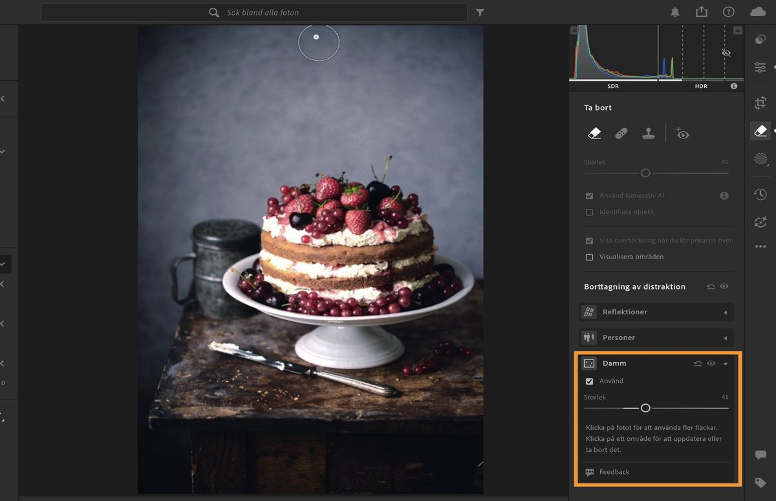Screen dimensions: 776x501
Task: Click the Personer people icon
Action: pos(588,337)
